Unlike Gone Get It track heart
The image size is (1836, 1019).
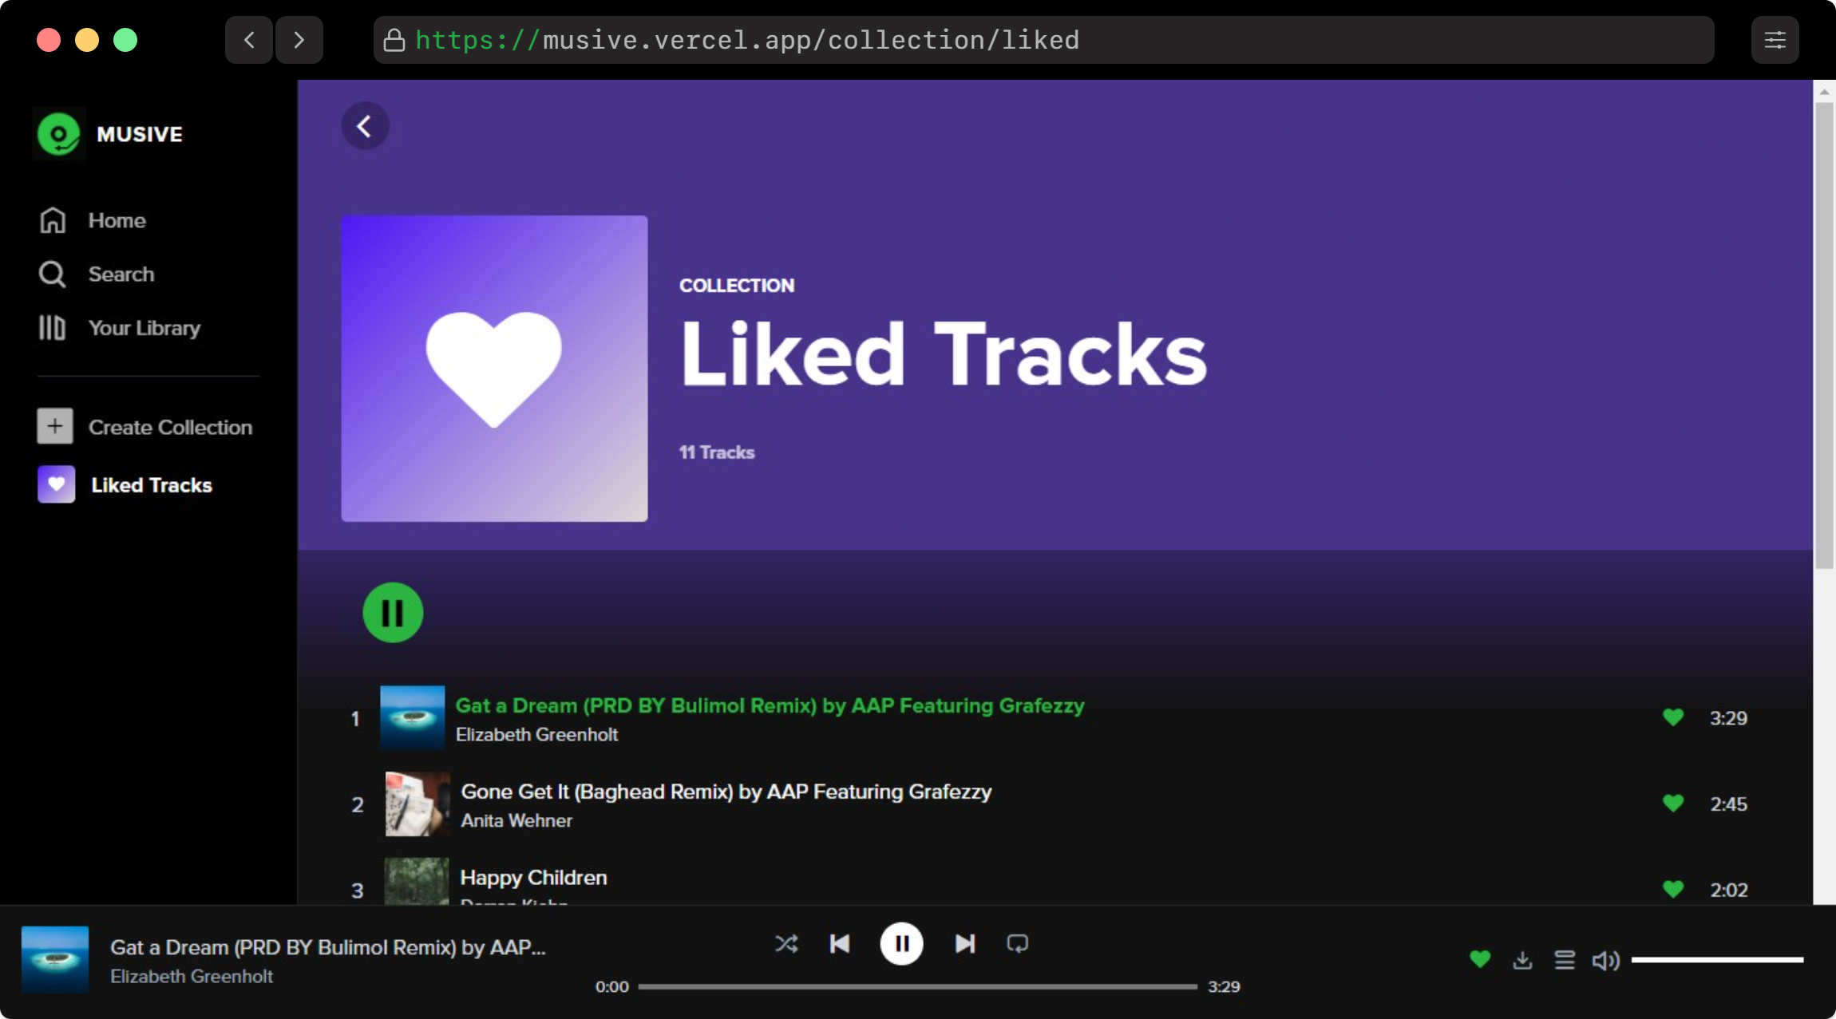[1672, 804]
